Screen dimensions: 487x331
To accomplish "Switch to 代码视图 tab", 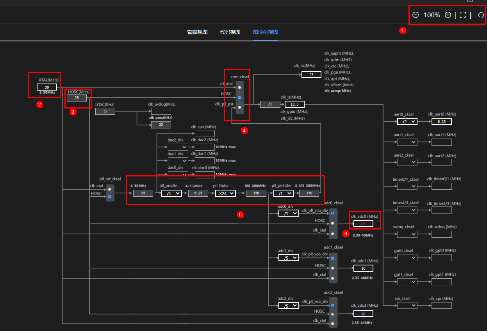I will (230, 32).
